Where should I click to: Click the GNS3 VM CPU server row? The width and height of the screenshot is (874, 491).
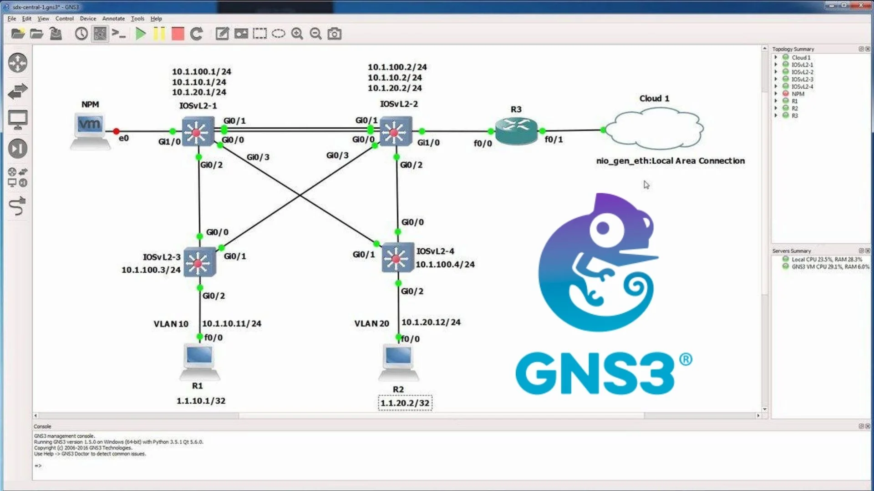[826, 266]
